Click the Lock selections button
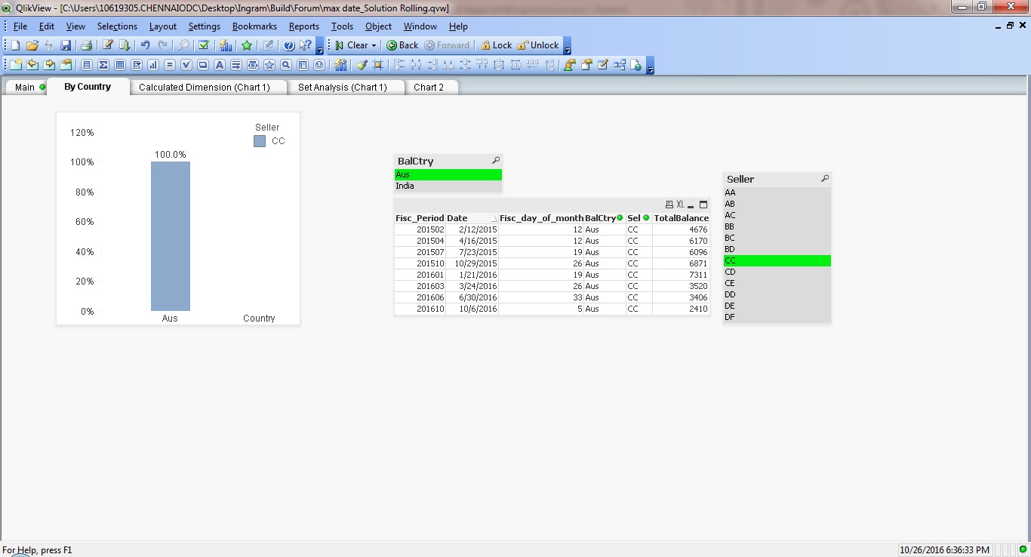The width and height of the screenshot is (1031, 557). pos(496,45)
